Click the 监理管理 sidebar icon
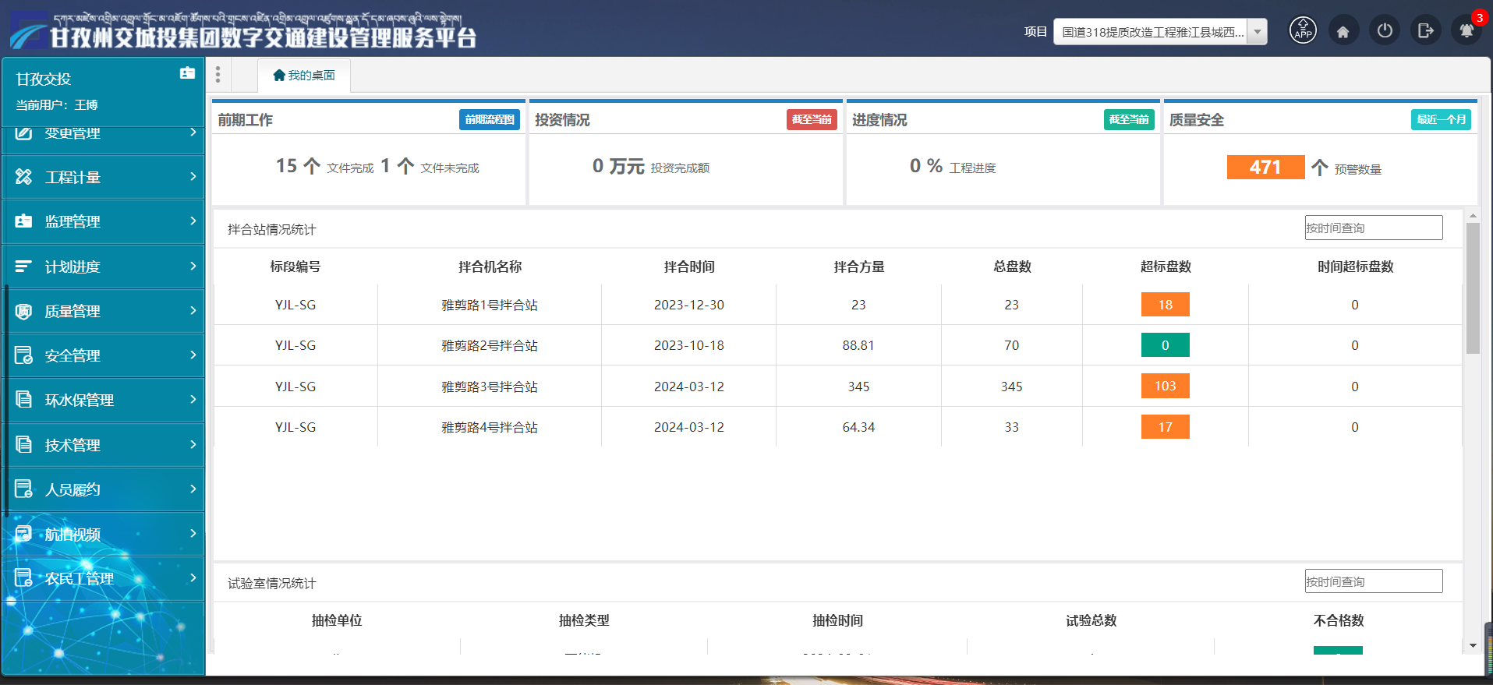Viewport: 1493px width, 685px height. point(24,221)
